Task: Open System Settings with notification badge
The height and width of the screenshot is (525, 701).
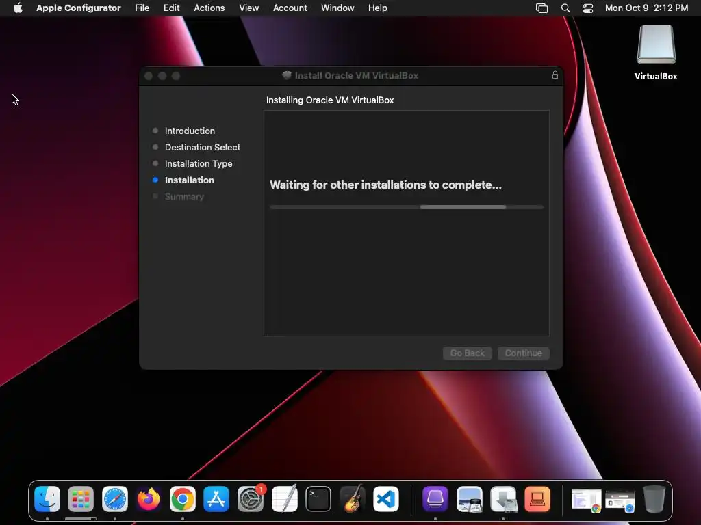Action: 251,498
